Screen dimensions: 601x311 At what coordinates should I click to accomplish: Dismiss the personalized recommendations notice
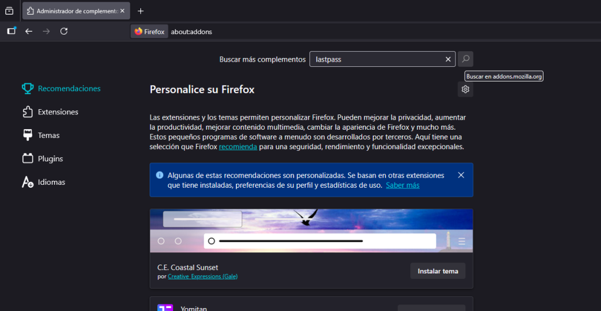(x=461, y=175)
